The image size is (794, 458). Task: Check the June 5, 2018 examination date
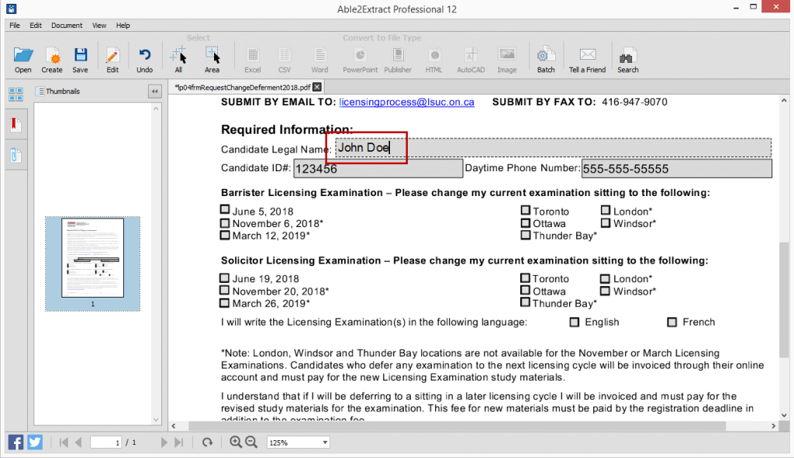click(225, 210)
